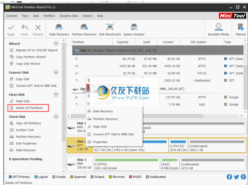Collapse the Convert Disk section
Image resolution: width=248 pixels, height=185 pixels.
click(56, 72)
